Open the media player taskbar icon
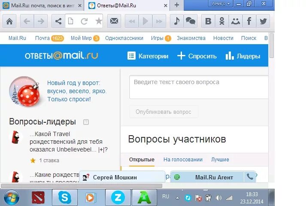306x206 pixels. pos(91,197)
